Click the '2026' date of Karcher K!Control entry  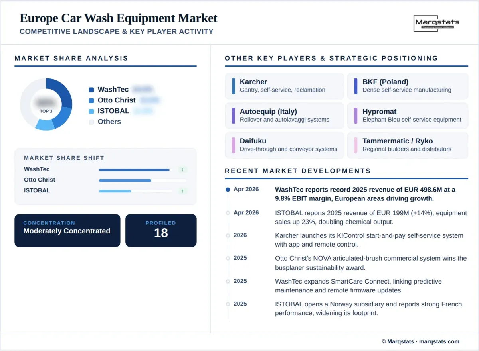[240, 235]
